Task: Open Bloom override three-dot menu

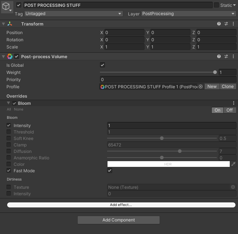Action: (234, 103)
